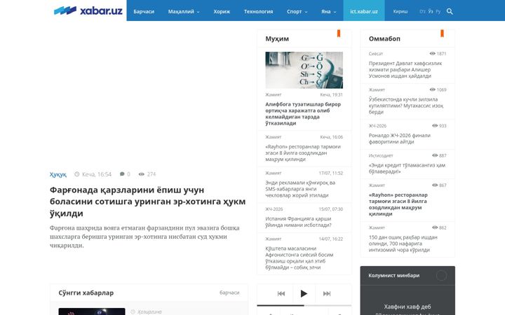Viewport: 505px width, 315px height.
Task: Click the views eye icon next to 887
Action: [435, 155]
